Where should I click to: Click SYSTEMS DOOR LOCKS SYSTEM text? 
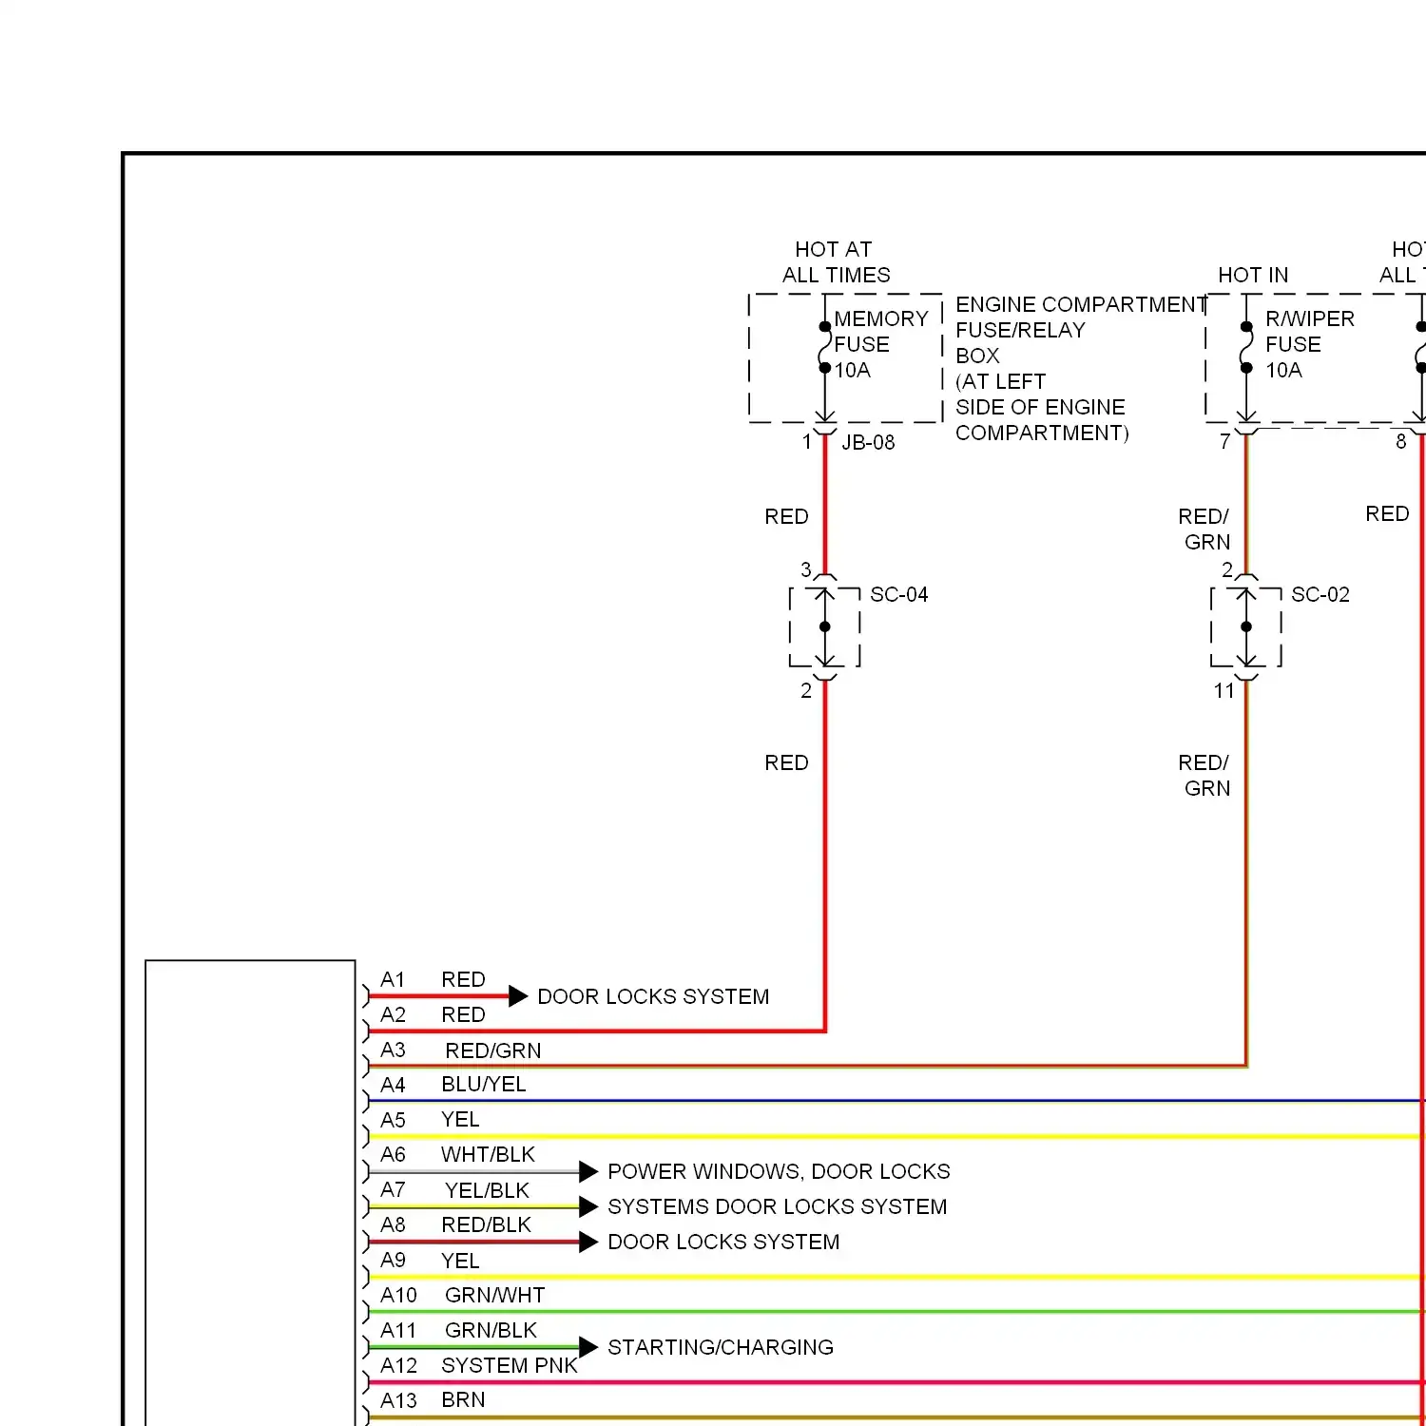[x=777, y=1206]
